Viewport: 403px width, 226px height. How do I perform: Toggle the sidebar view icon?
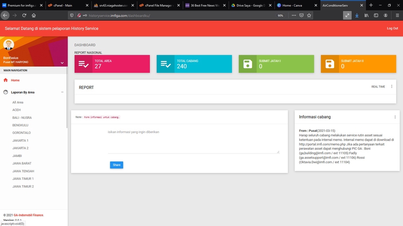[x=376, y=15]
